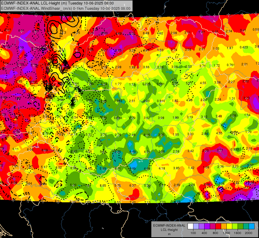Click the wind shear value 2.34
This screenshot has height=238, width=259.
pyautogui.click(x=229, y=31)
